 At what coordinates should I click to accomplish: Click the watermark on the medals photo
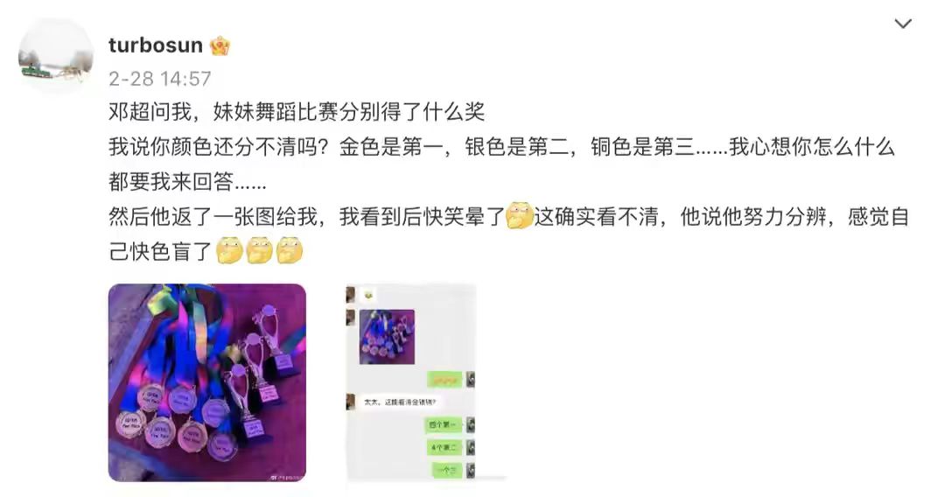[283, 477]
